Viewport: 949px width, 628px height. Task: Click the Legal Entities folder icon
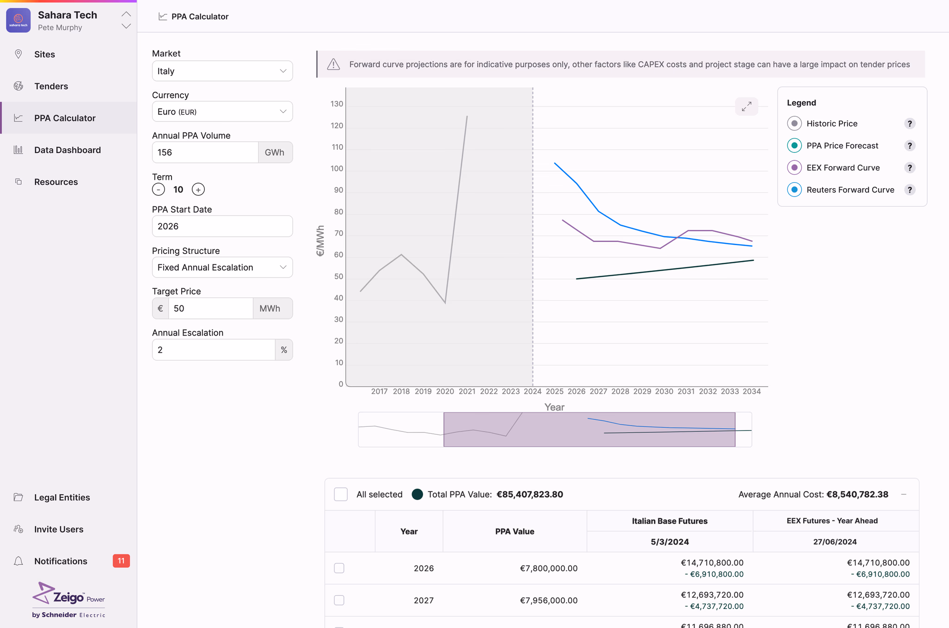(x=18, y=497)
